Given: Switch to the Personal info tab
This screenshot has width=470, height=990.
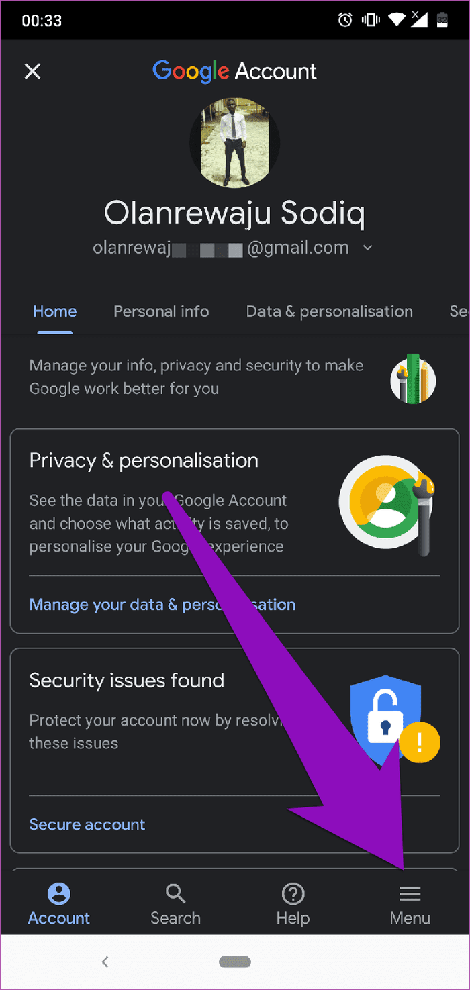Looking at the screenshot, I should pyautogui.click(x=161, y=311).
